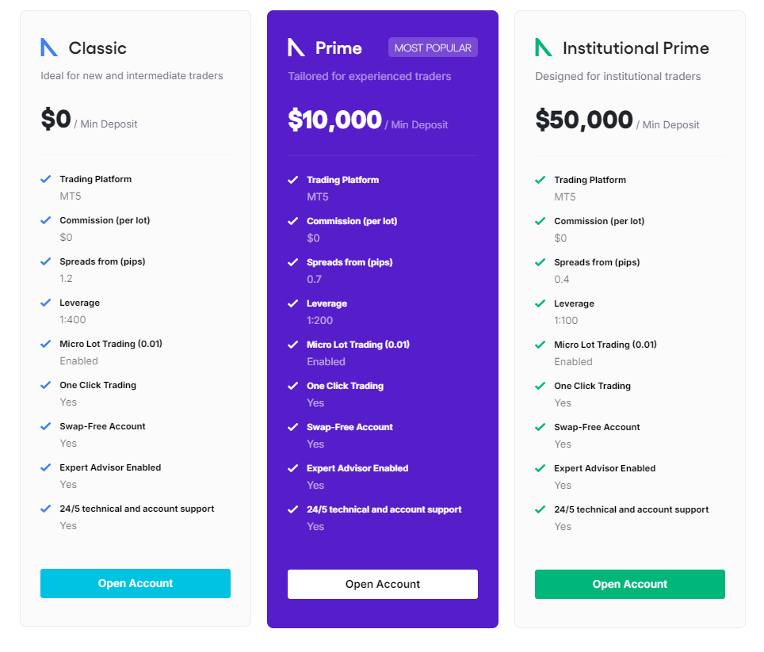Click green checkmark beside Institutional Prime Commission (per lot)

pos(540,221)
